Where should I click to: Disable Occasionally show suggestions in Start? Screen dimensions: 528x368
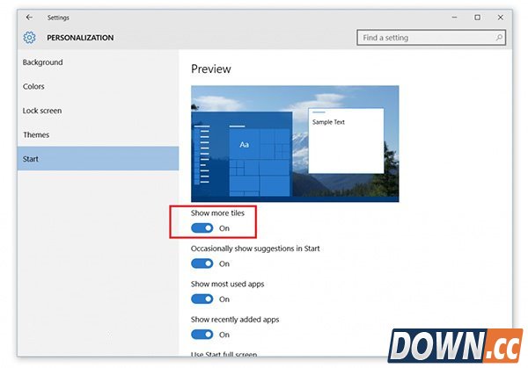coord(202,263)
